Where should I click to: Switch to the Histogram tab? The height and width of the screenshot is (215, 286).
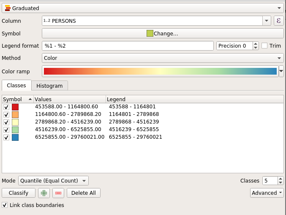49,86
